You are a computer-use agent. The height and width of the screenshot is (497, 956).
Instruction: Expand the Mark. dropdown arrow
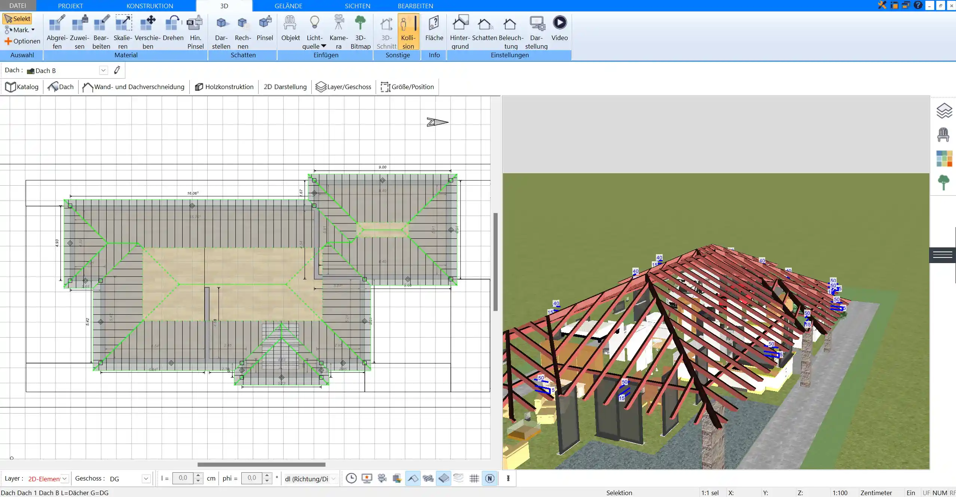(x=33, y=30)
